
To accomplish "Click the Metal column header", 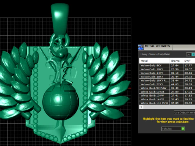I will pos(154,61).
